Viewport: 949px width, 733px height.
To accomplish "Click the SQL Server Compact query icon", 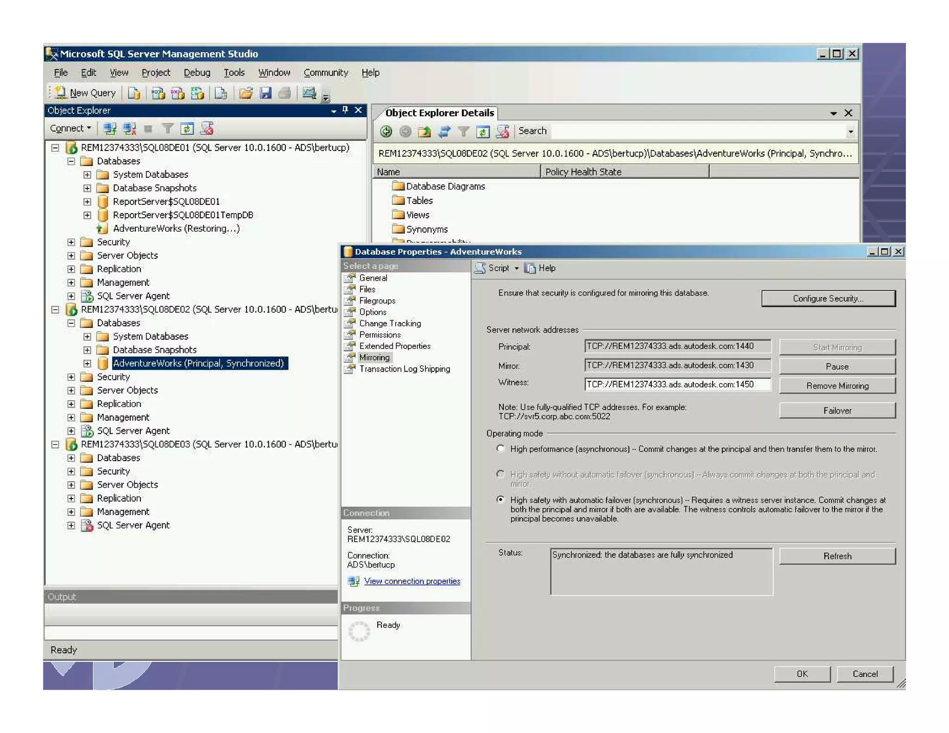I will [221, 93].
